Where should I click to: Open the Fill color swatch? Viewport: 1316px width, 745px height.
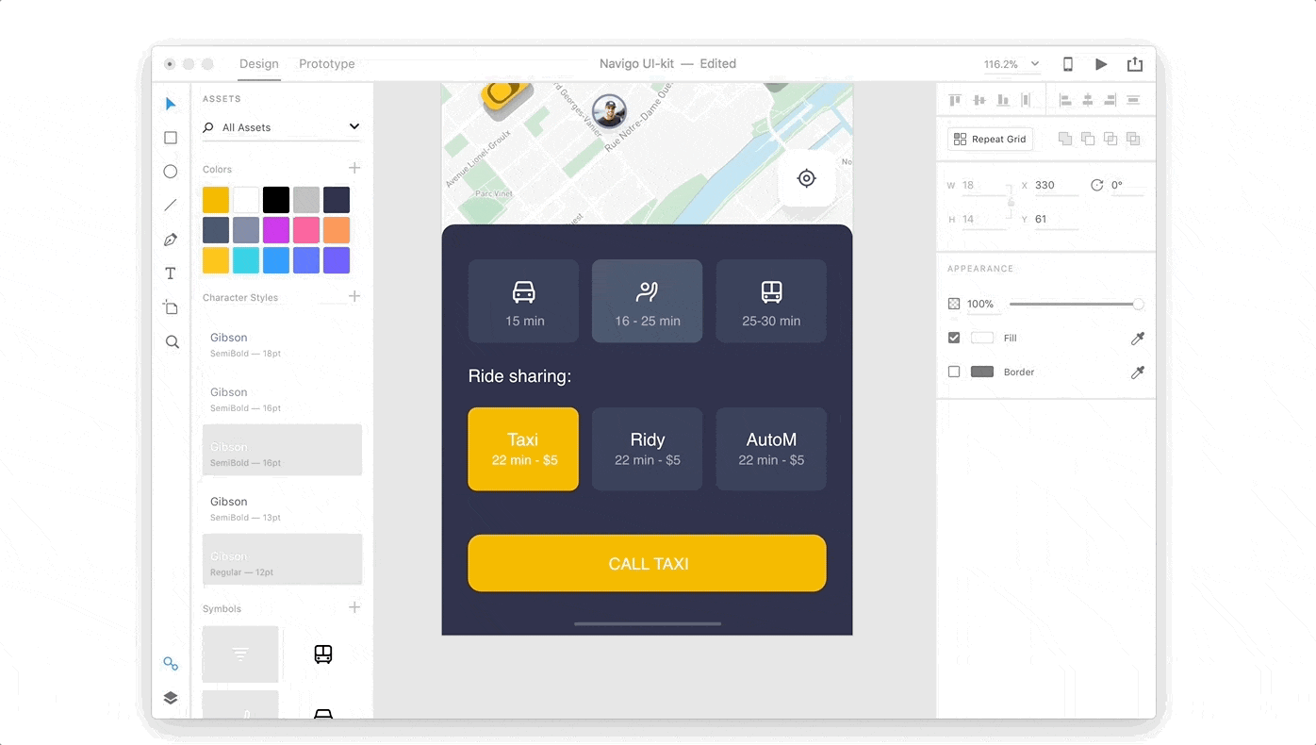pyautogui.click(x=982, y=338)
